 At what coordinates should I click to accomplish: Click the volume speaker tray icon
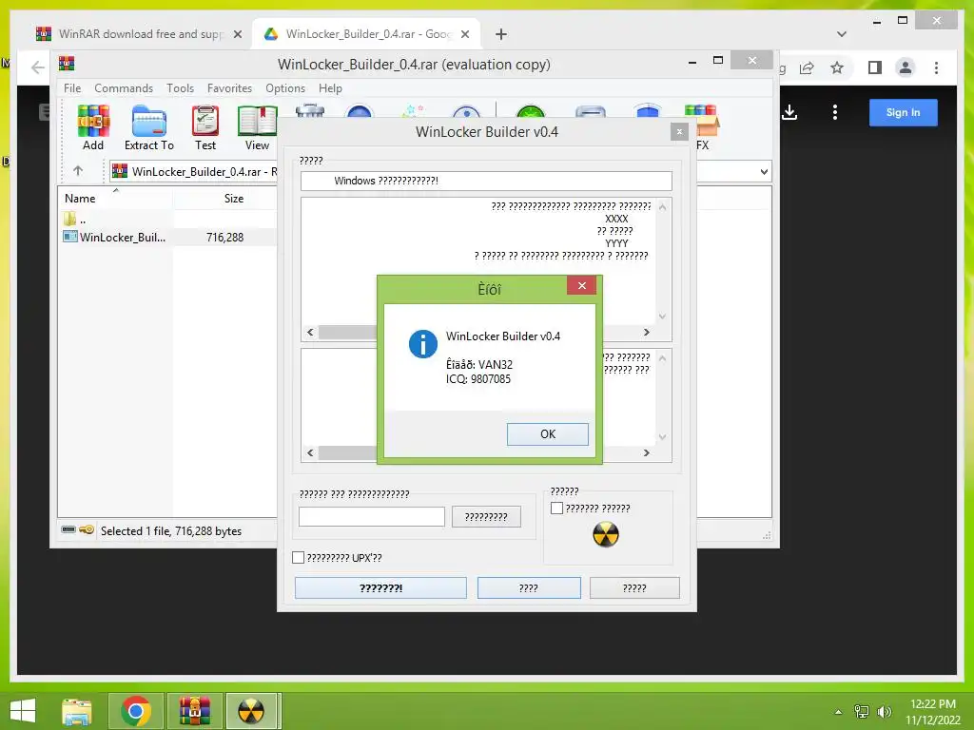(x=884, y=712)
